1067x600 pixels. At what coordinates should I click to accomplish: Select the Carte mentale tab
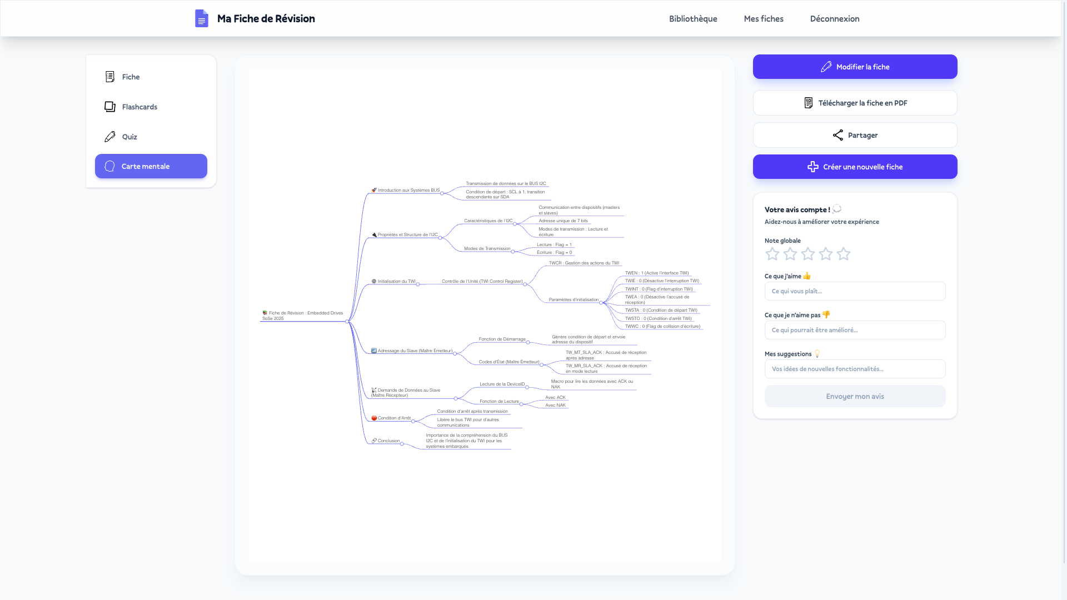tap(151, 166)
